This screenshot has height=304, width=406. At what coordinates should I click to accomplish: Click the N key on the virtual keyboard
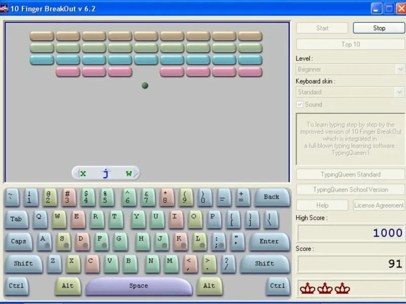click(x=152, y=264)
